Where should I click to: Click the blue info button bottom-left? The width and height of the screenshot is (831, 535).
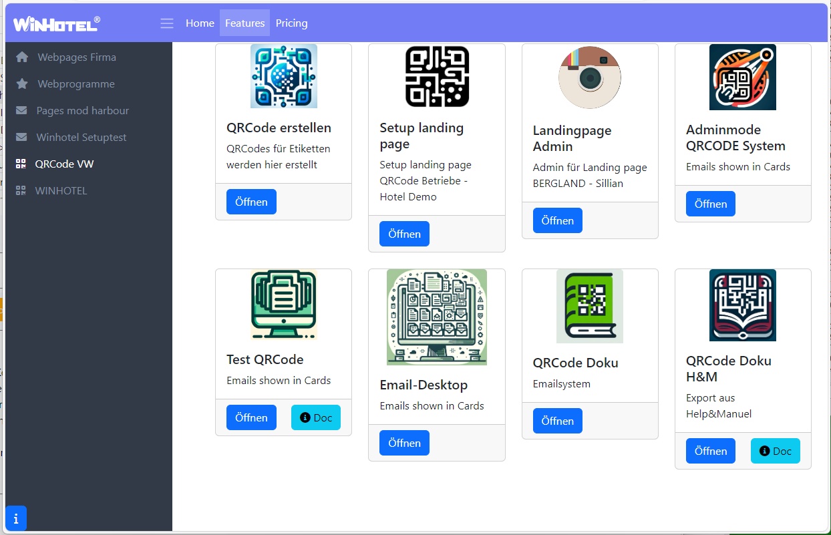[16, 518]
